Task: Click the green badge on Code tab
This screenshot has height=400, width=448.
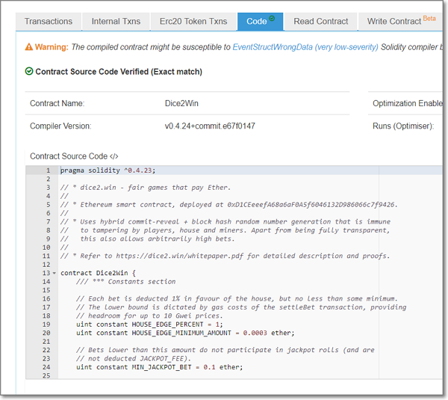Action: click(272, 18)
